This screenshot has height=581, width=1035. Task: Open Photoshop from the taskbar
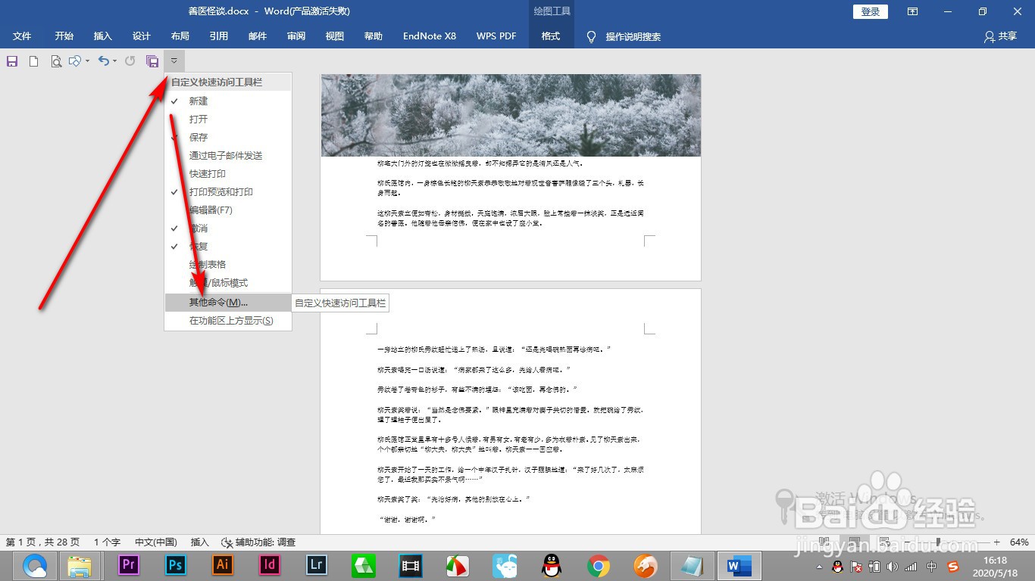click(x=176, y=565)
